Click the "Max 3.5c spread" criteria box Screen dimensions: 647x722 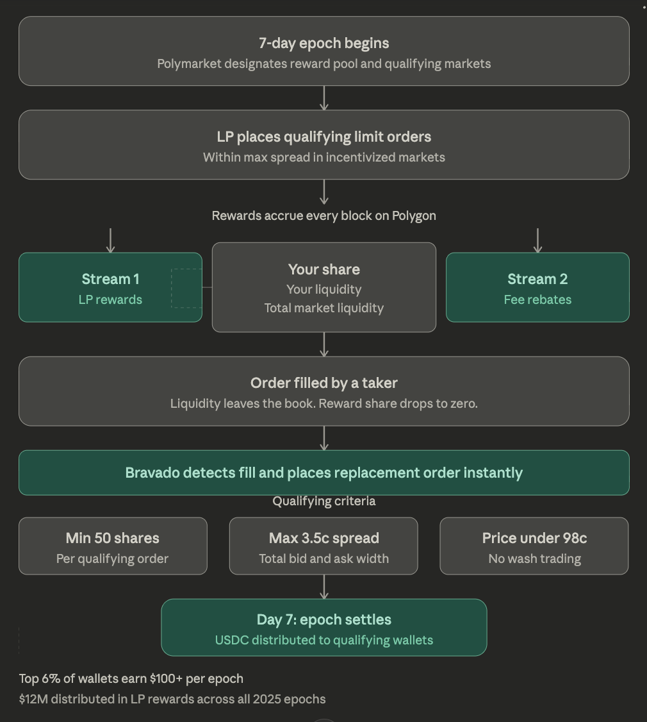pyautogui.click(x=323, y=546)
